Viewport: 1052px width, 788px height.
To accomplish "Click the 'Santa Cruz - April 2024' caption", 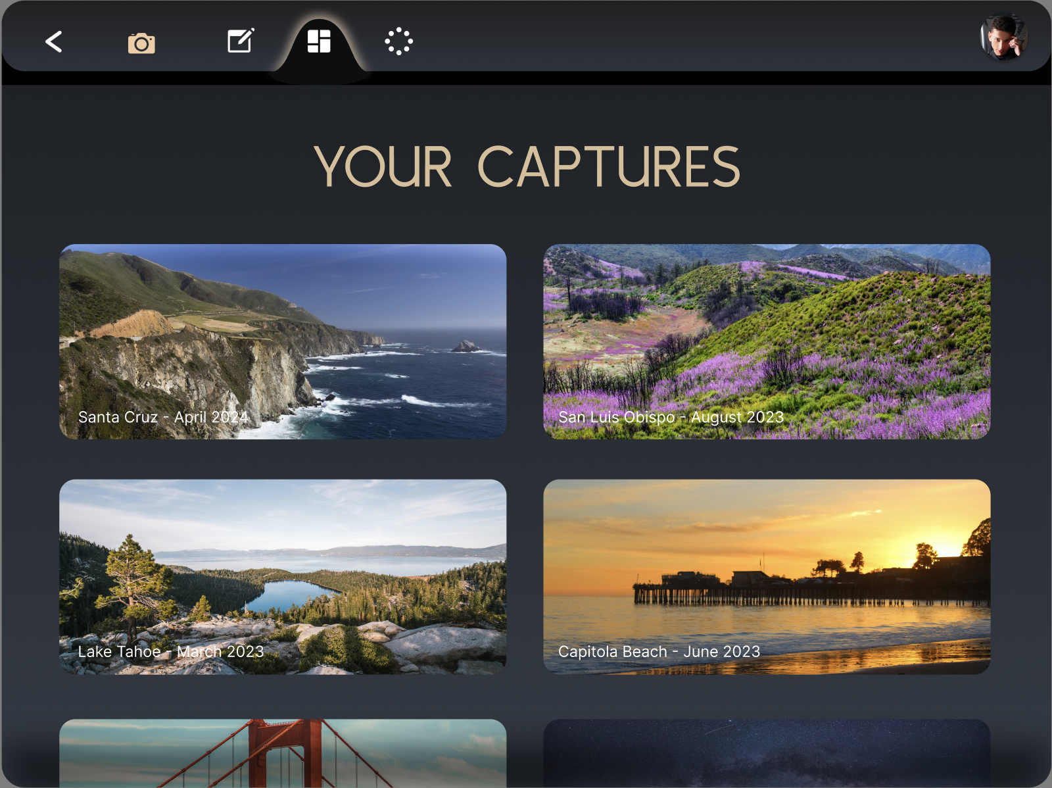I will coord(163,417).
